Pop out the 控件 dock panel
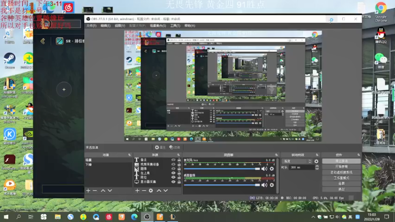This screenshot has height=222, width=395. pos(358,155)
